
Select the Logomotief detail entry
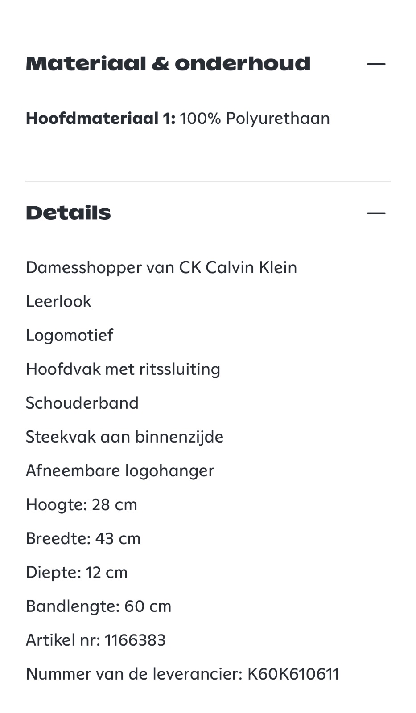70,335
